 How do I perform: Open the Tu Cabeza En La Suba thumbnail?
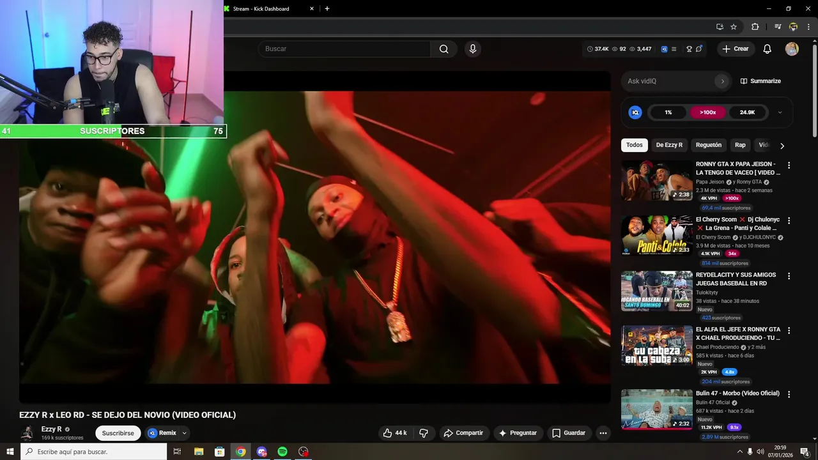(657, 346)
